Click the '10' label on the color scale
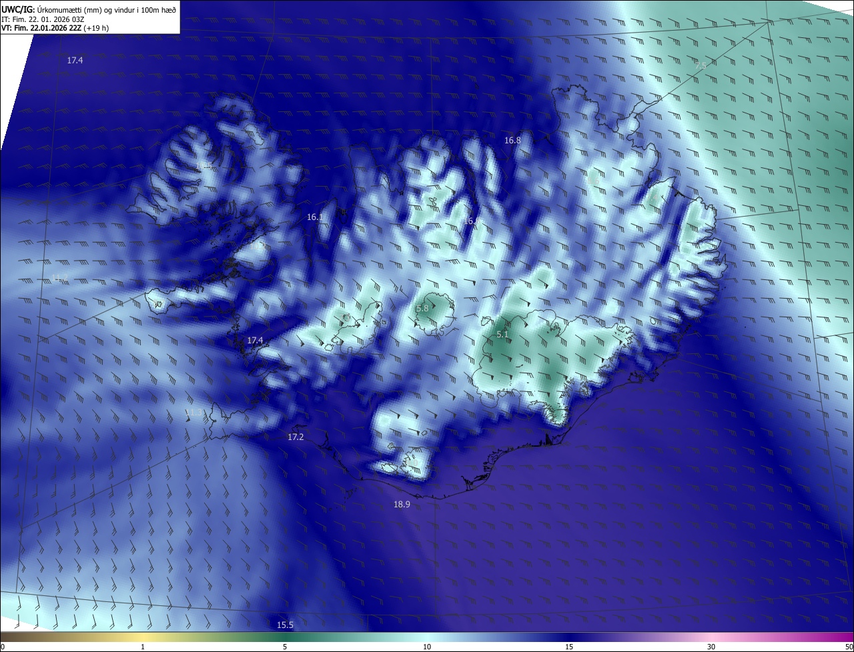854x652 pixels. (427, 647)
